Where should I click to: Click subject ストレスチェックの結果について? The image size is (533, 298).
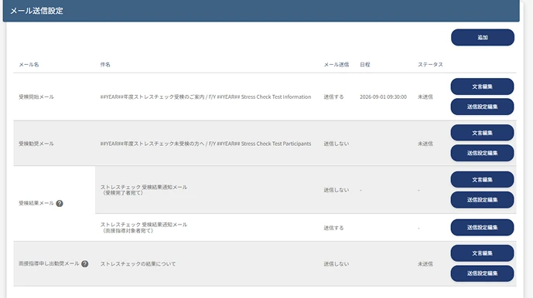pos(138,264)
